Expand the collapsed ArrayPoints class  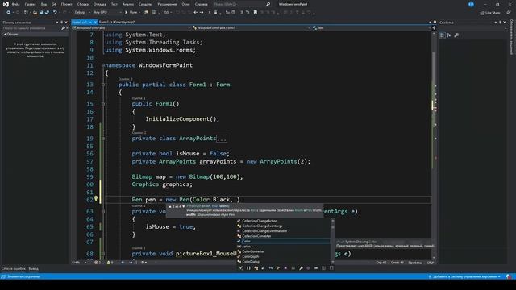coord(103,139)
